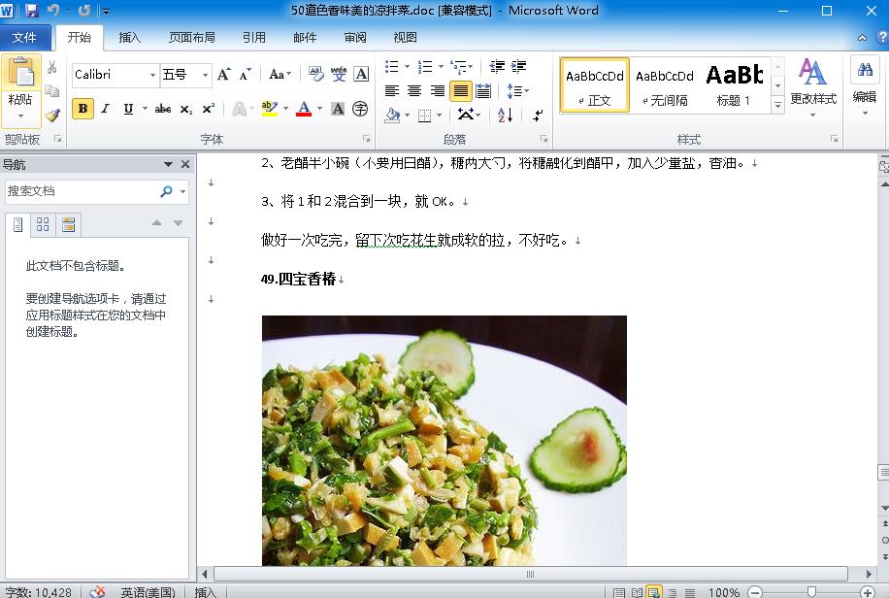Image resolution: width=889 pixels, height=598 pixels.
Task: Open the 文件 File menu
Action: (x=24, y=38)
